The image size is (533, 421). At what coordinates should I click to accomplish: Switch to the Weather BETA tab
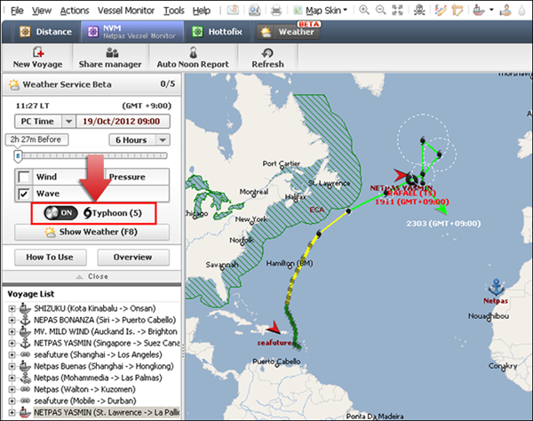(289, 31)
